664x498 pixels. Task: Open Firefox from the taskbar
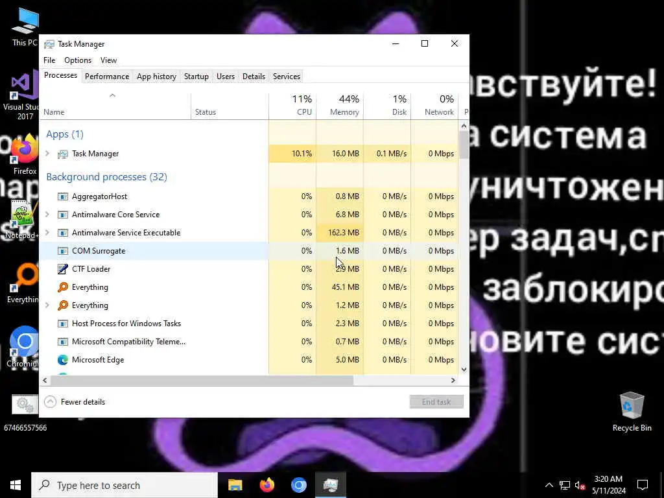267,485
